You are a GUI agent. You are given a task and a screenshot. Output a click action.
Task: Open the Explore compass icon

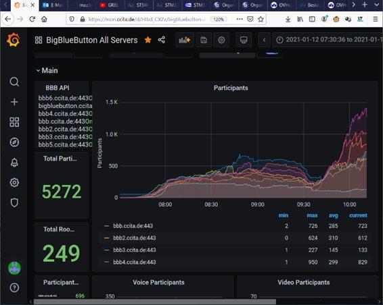click(x=14, y=142)
